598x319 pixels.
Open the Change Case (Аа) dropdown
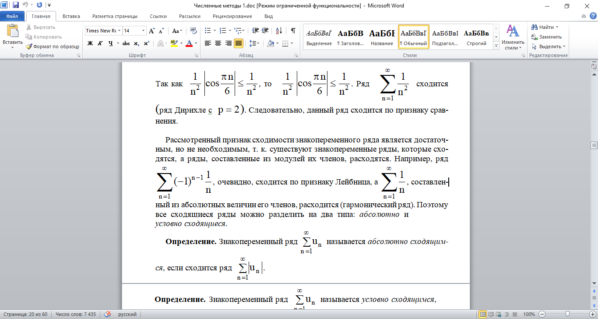tap(177, 31)
